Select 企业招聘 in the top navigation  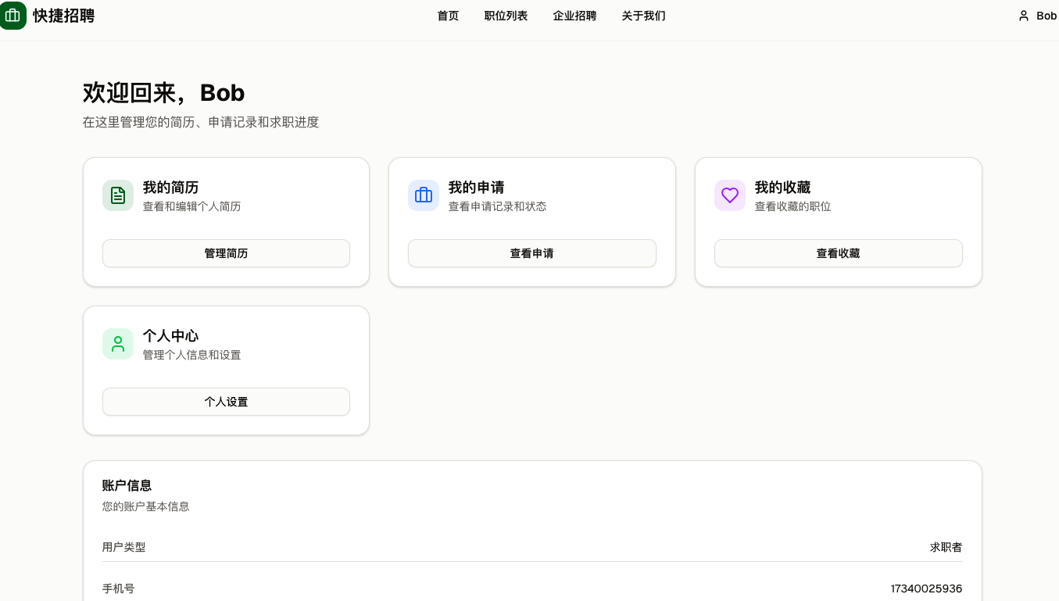[574, 16]
